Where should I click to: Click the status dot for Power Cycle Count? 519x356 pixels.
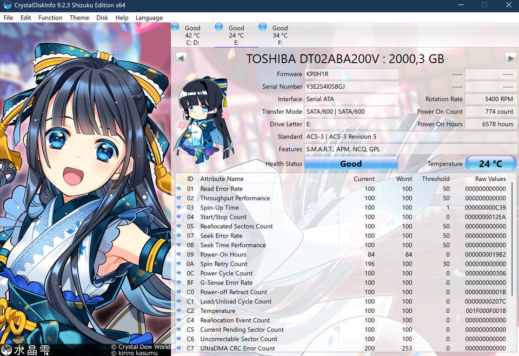pyautogui.click(x=179, y=273)
